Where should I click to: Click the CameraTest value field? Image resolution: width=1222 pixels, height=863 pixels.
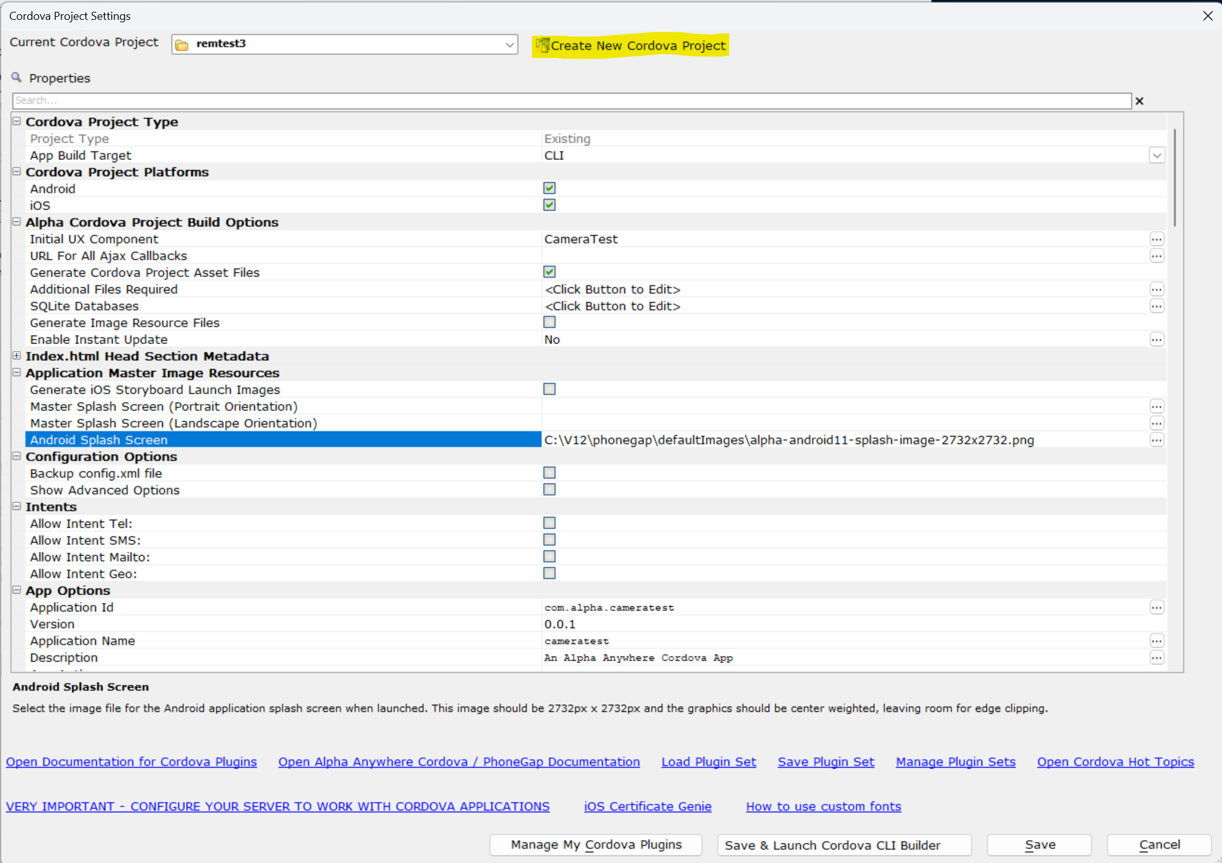pos(846,239)
